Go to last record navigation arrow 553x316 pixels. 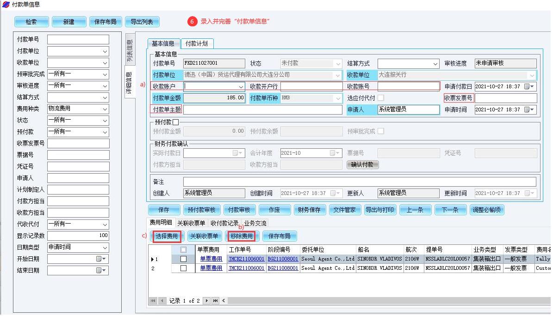point(215,301)
